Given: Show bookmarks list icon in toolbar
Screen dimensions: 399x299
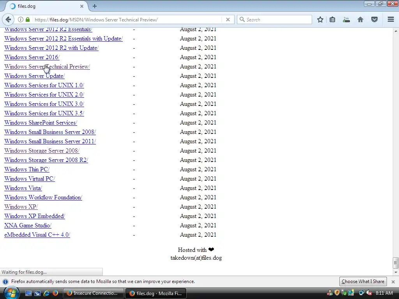Looking at the screenshot, I should 332,19.
